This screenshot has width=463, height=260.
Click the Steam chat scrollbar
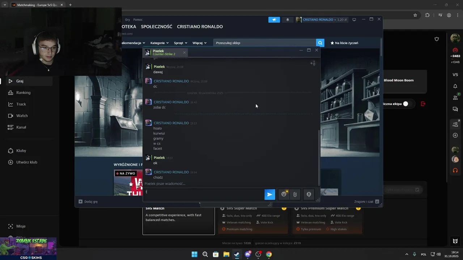(x=319, y=157)
